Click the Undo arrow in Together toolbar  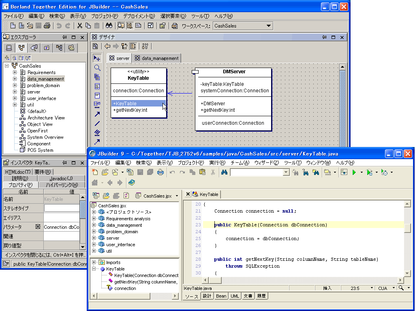(x=59, y=26)
